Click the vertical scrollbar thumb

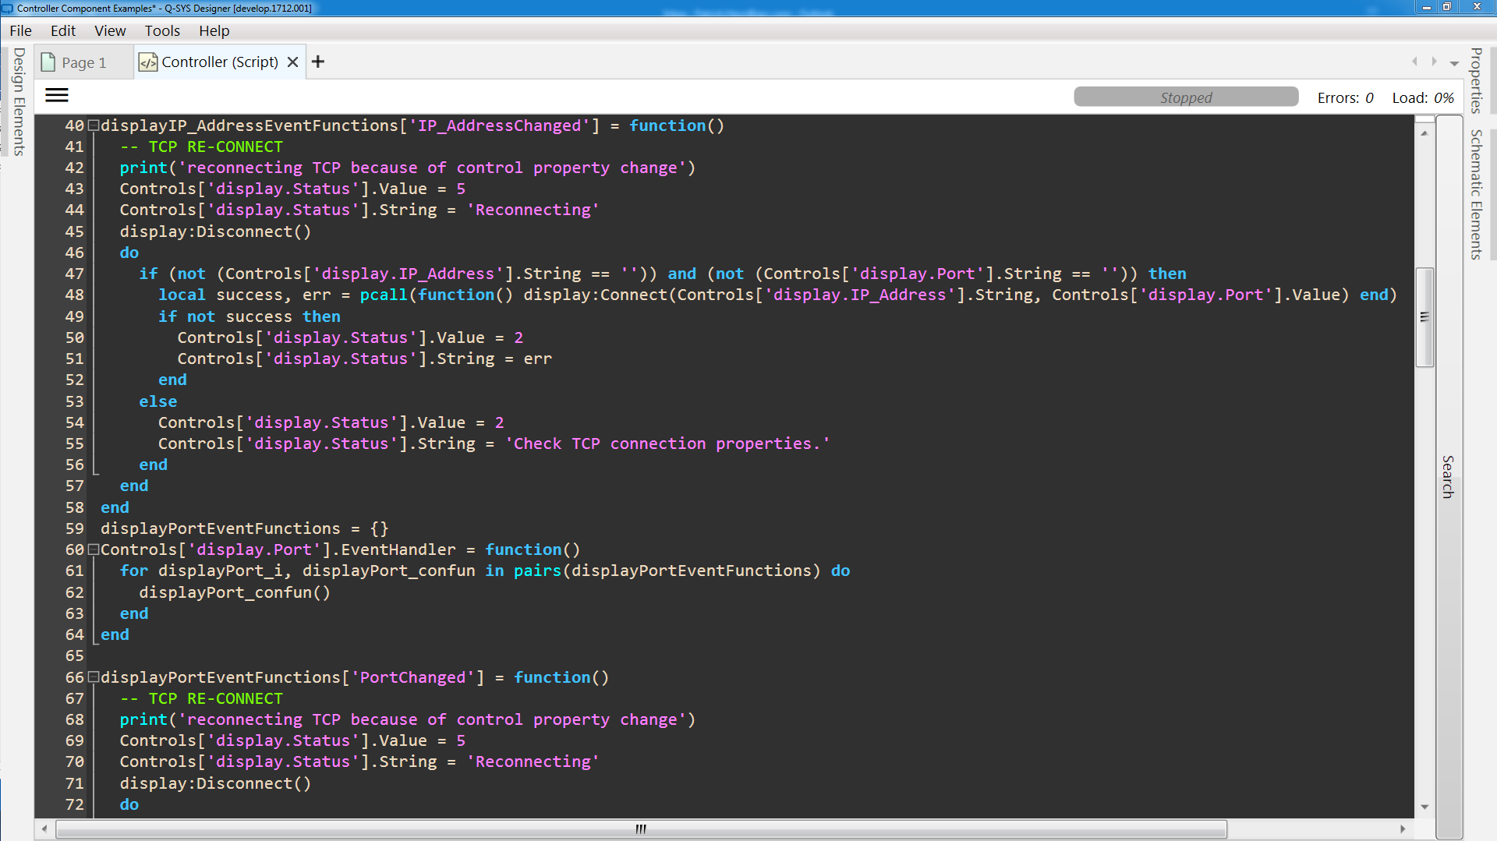click(x=1424, y=316)
